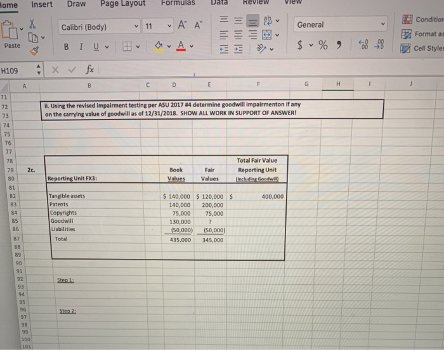Decrease decimal places
Image resolution: width=444 pixels, height=350 pixels.
pos(379,44)
